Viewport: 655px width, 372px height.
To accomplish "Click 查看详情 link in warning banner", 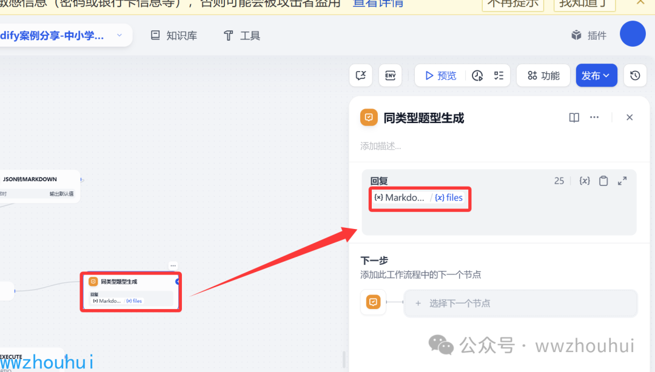I will [378, 4].
